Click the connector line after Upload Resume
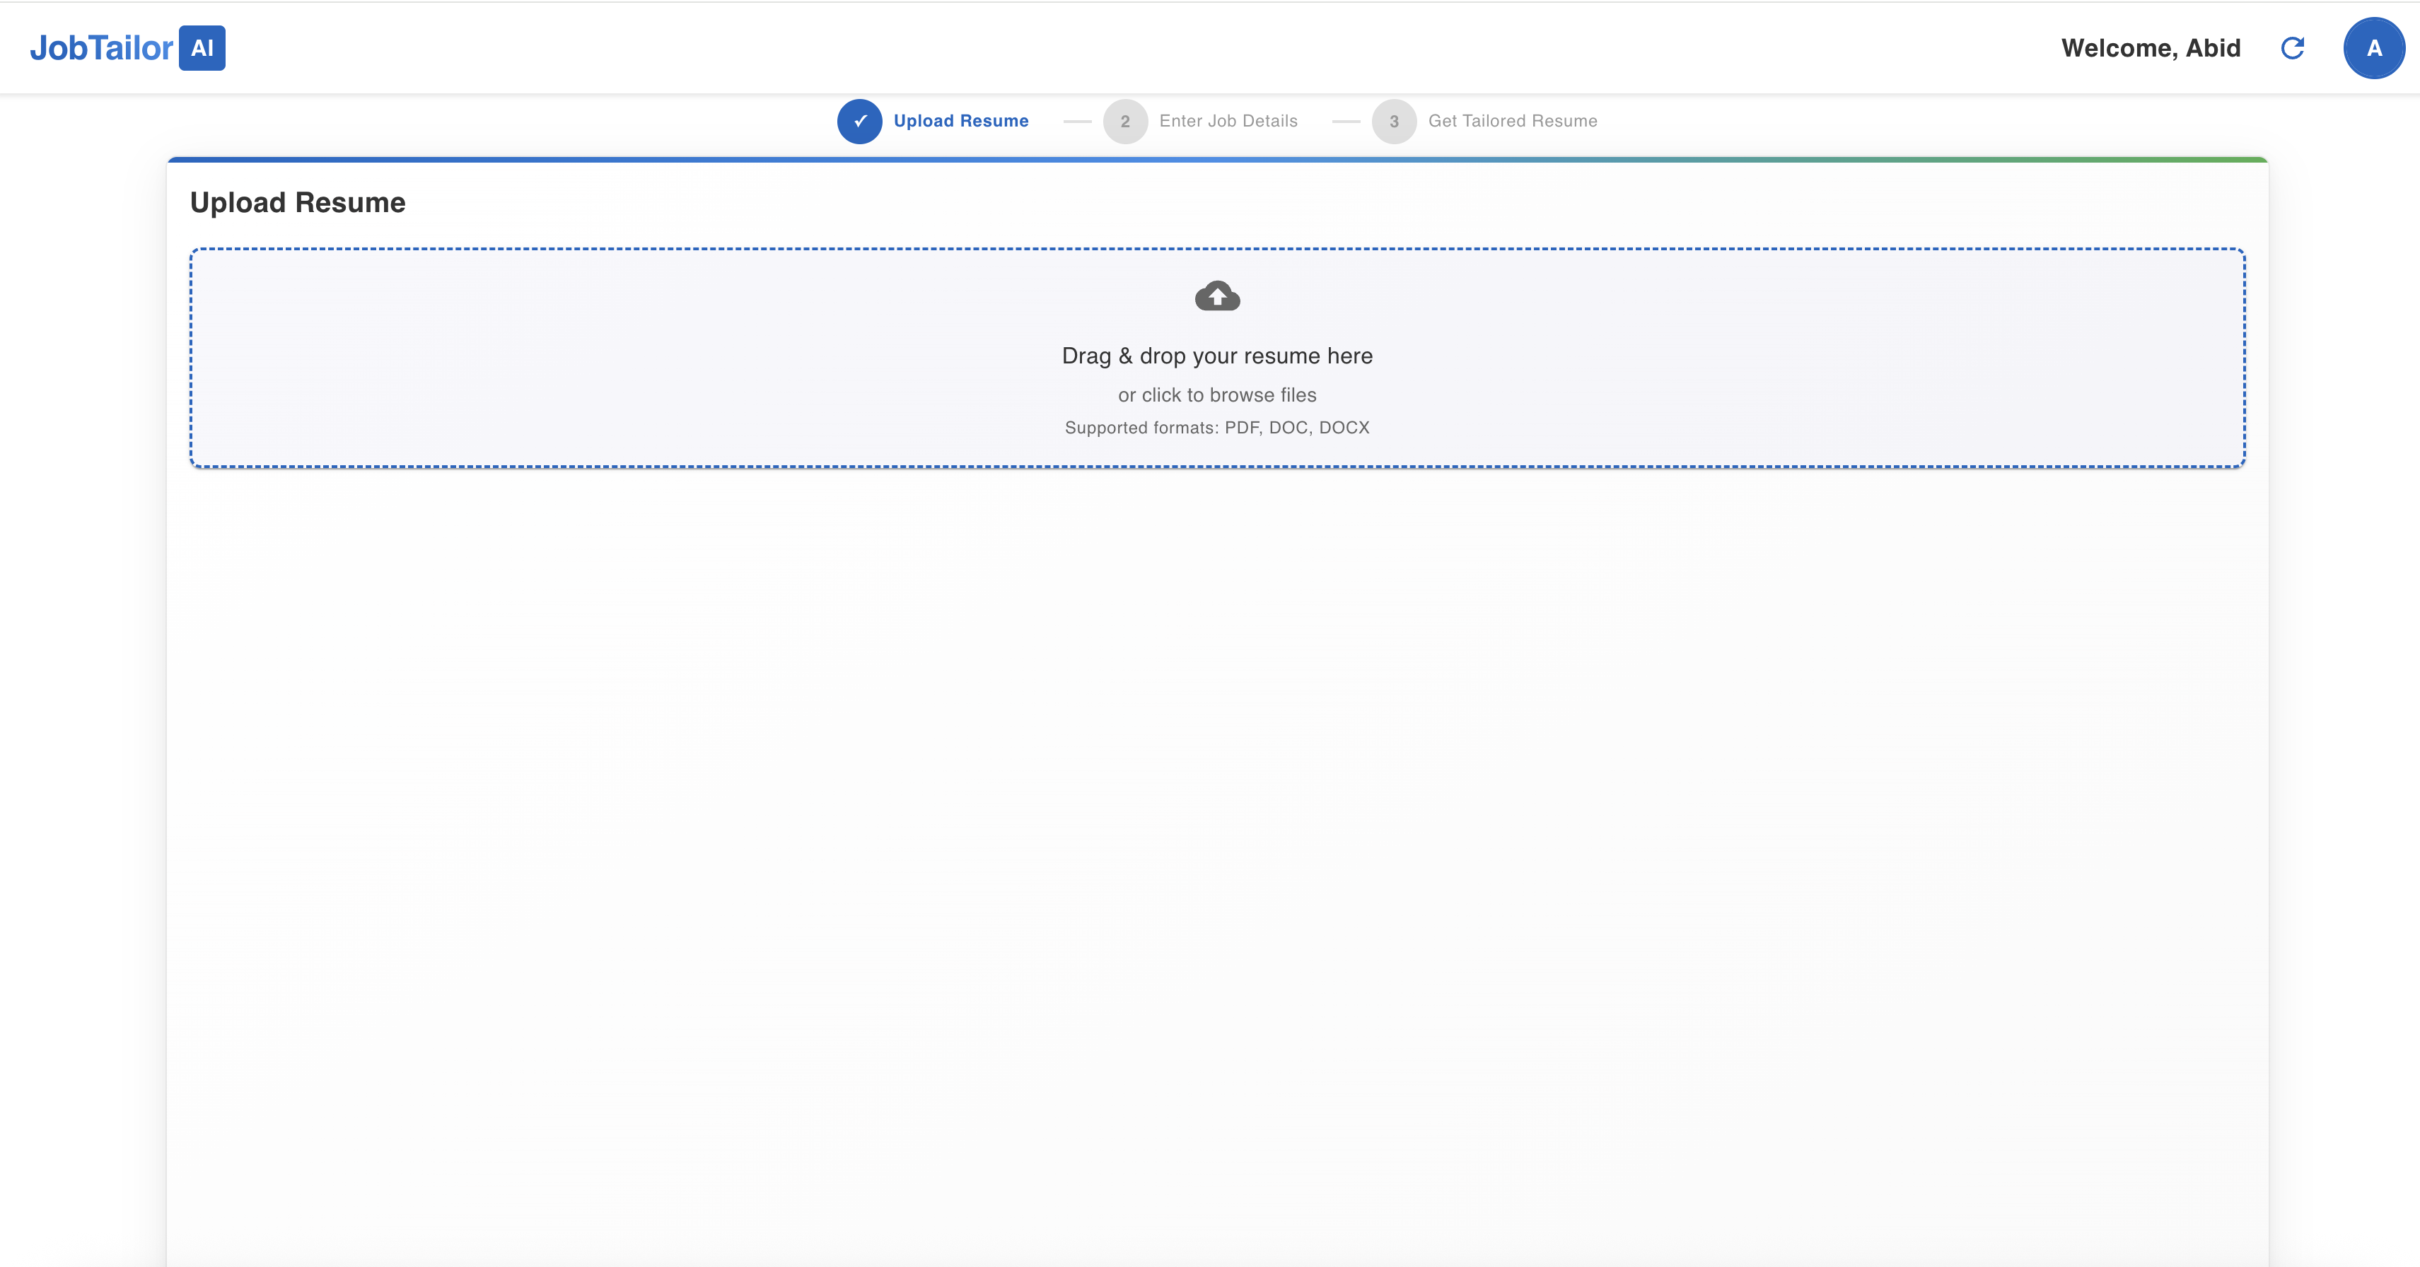 (1076, 121)
